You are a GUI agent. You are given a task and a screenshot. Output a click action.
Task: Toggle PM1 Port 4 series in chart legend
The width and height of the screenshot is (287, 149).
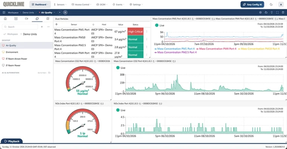(x=175, y=49)
